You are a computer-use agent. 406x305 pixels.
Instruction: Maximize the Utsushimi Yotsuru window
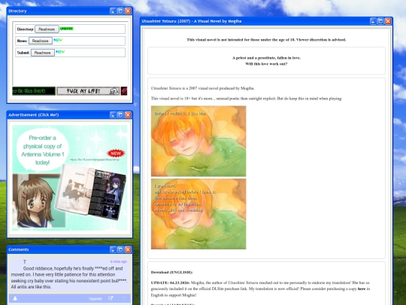pos(380,21)
